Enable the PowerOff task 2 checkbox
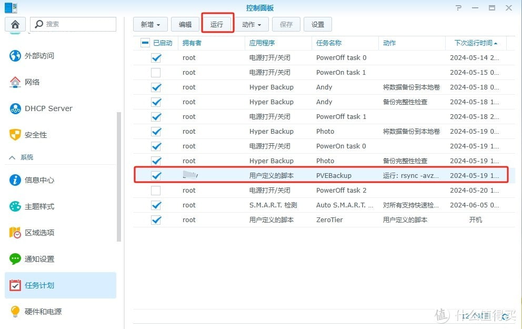The width and height of the screenshot is (522, 329). pos(156,191)
